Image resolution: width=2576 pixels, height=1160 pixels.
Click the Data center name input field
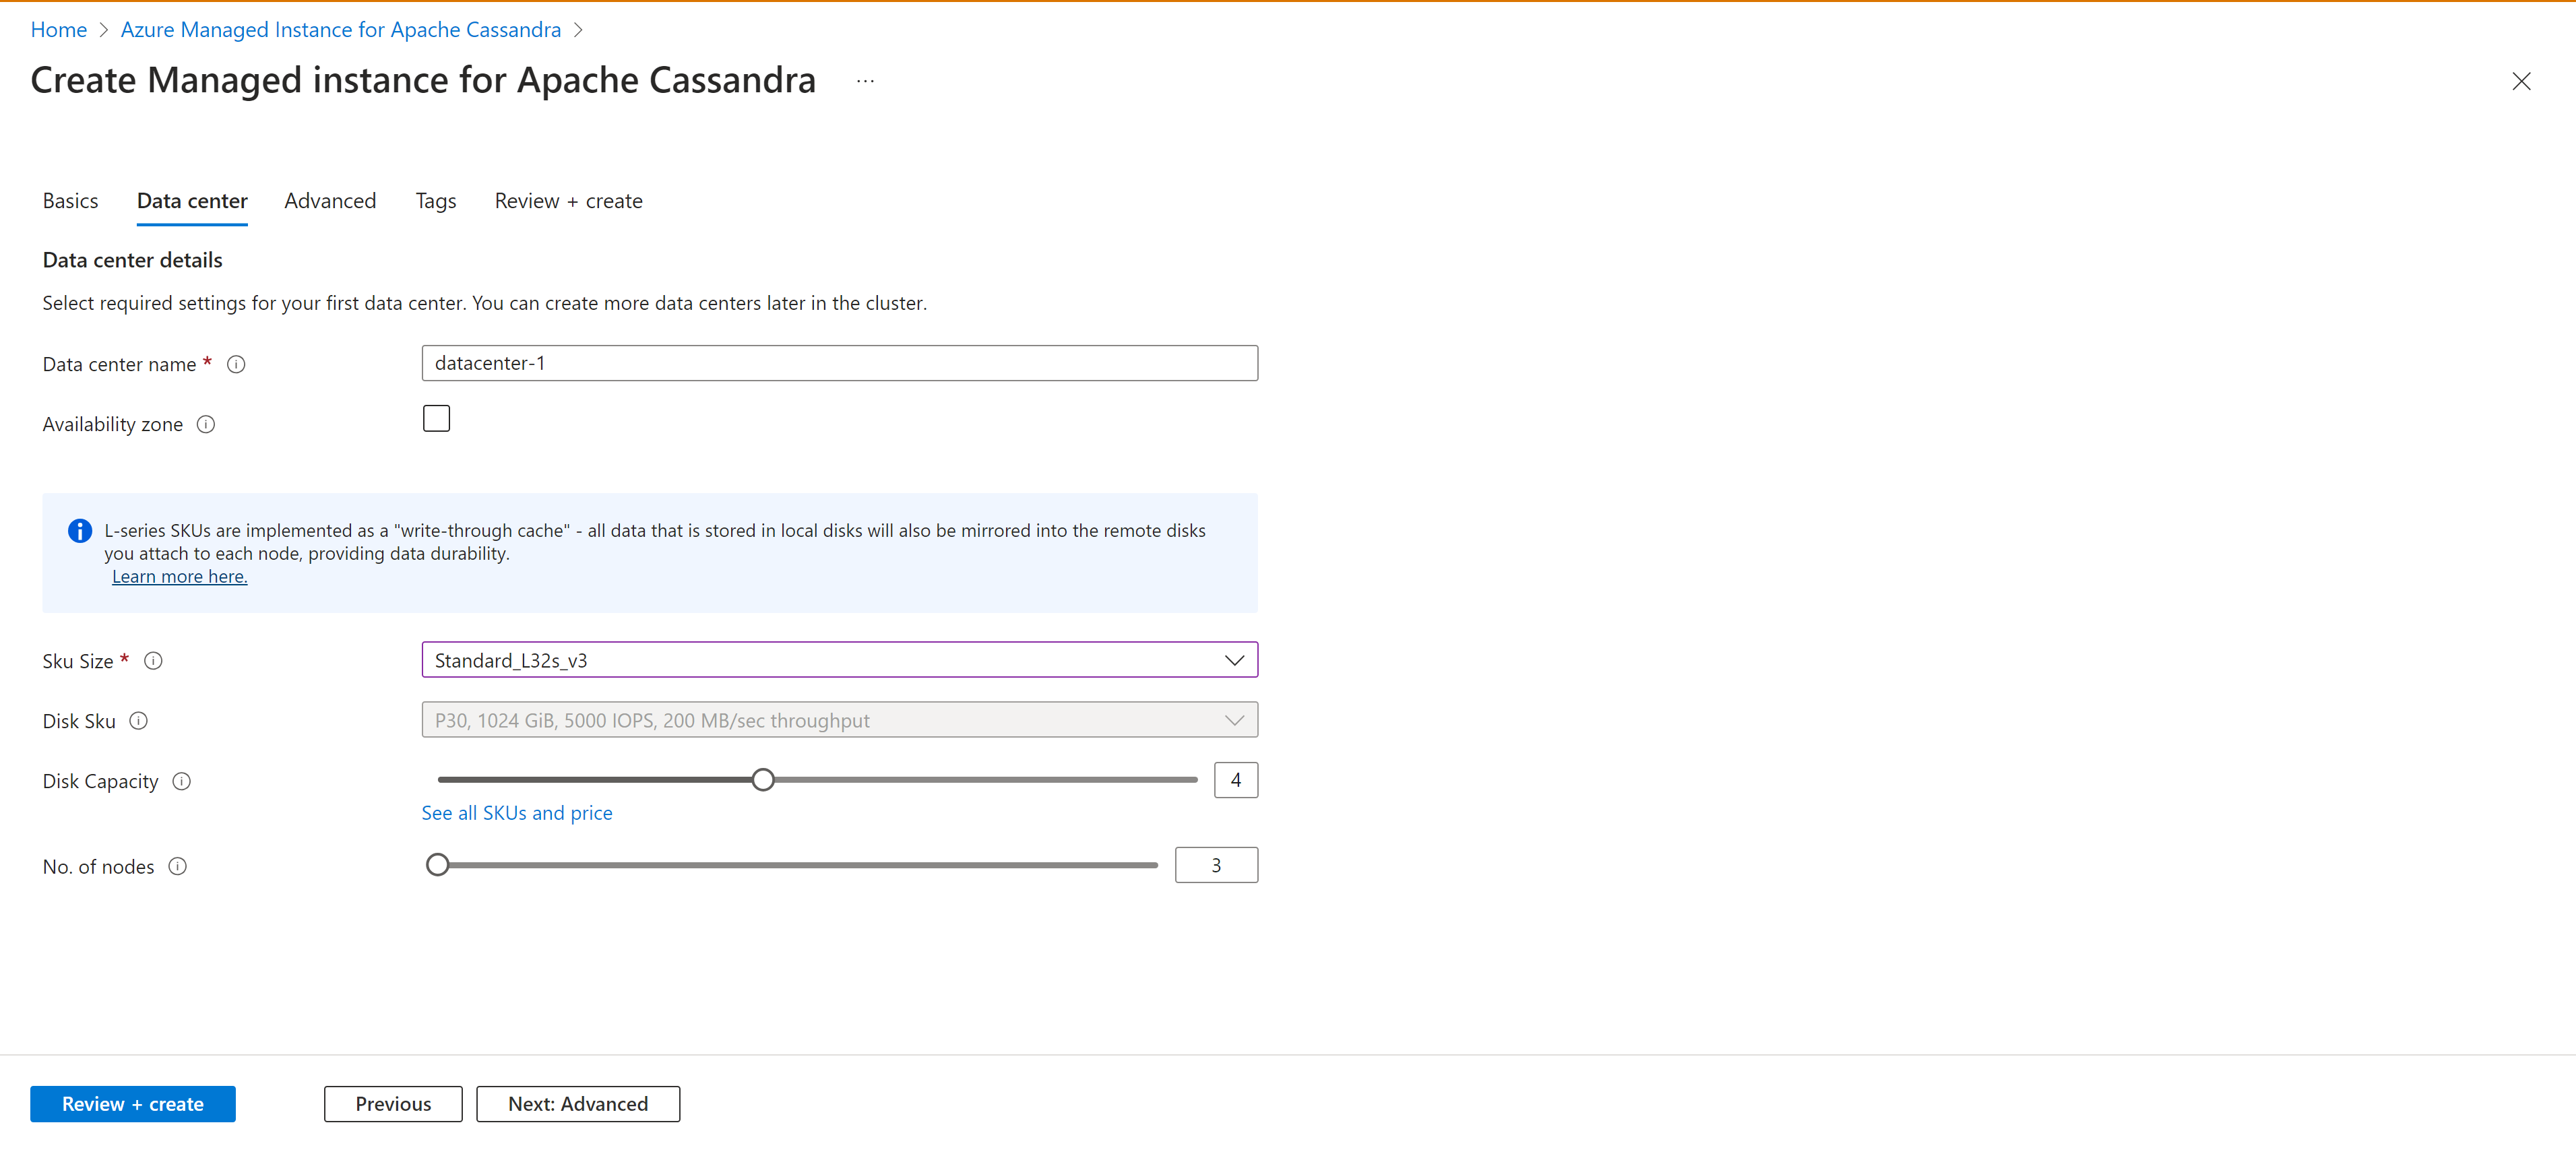(839, 363)
